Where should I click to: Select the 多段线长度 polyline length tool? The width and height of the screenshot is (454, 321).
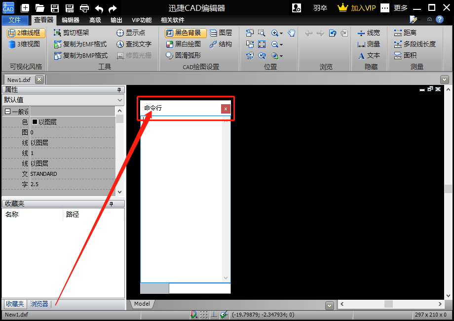point(415,44)
